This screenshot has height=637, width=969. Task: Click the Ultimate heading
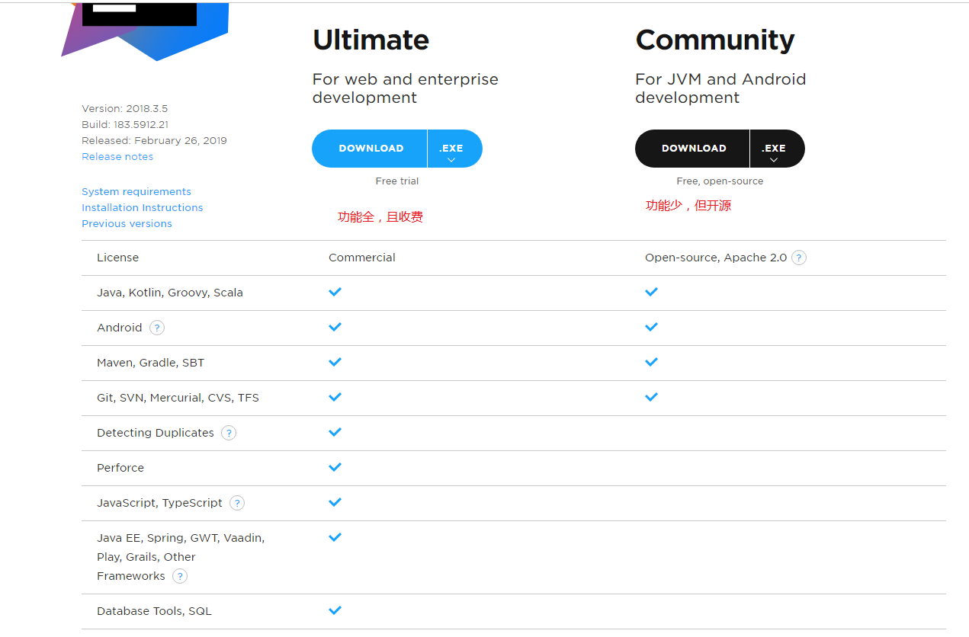371,40
